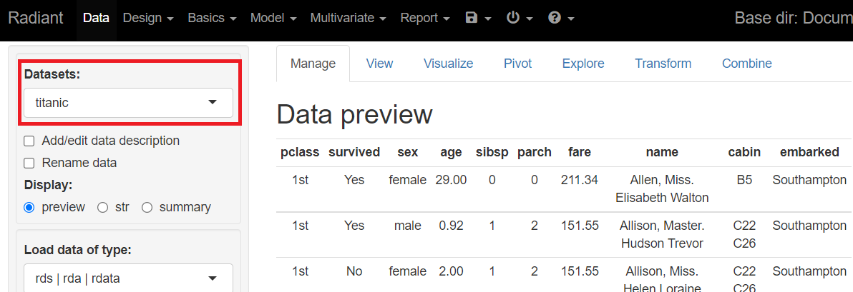Open the Basics menu

coord(212,18)
